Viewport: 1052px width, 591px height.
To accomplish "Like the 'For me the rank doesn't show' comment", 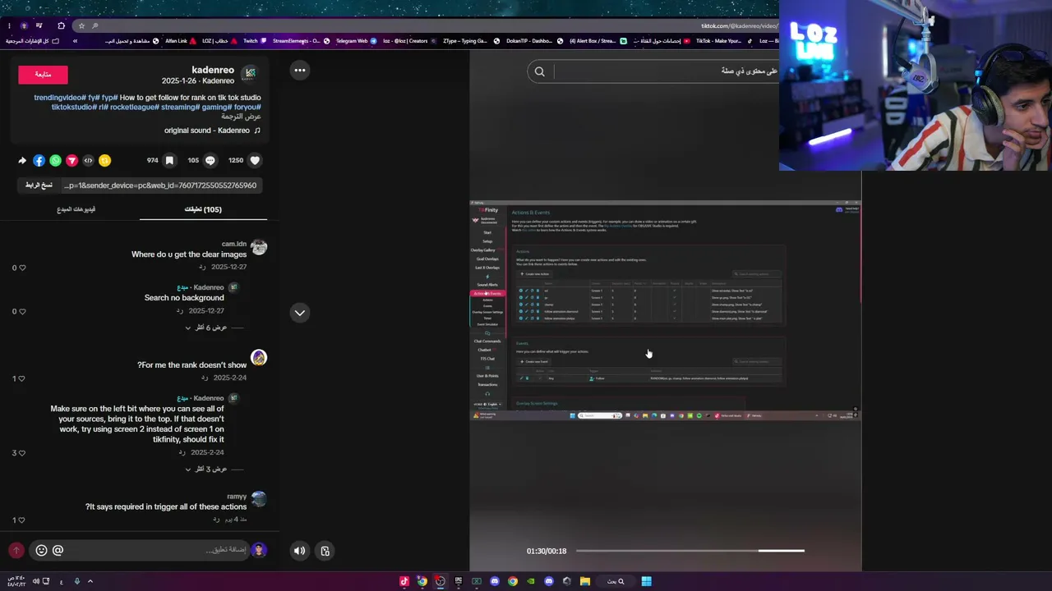I will (x=22, y=378).
